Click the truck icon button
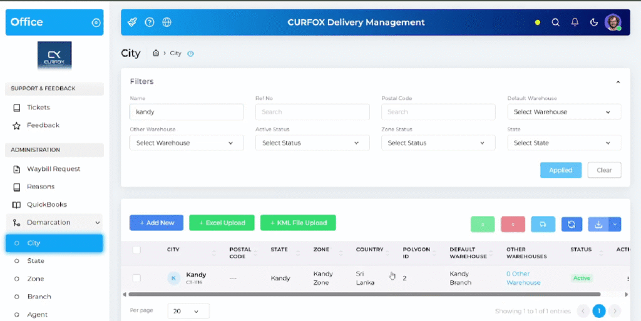The height and width of the screenshot is (321, 641). coord(543,224)
